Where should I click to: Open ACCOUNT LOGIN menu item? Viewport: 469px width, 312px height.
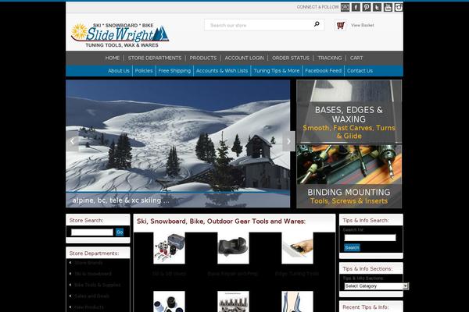click(x=245, y=58)
